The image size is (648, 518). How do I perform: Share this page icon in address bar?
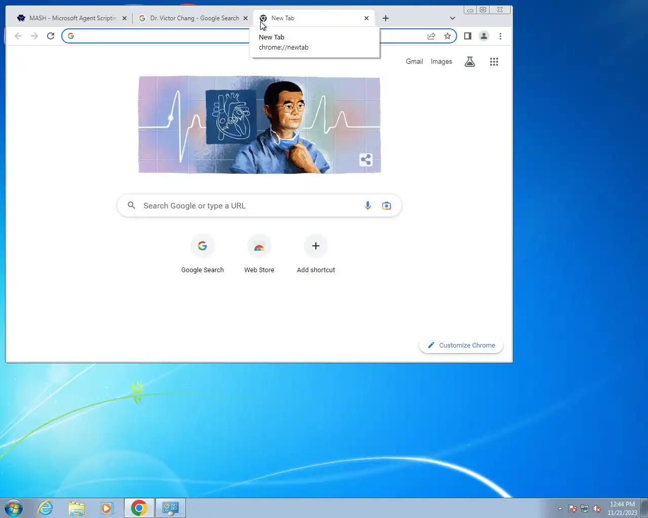click(431, 36)
